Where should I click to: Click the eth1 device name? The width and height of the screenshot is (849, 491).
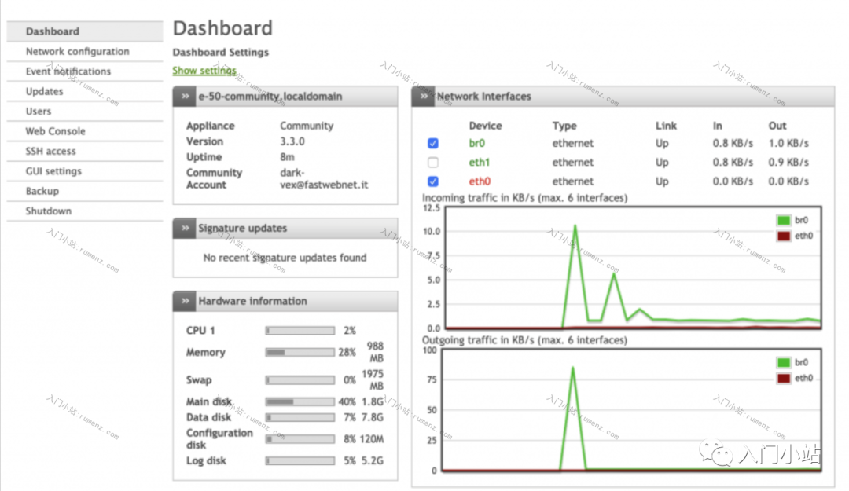480,163
